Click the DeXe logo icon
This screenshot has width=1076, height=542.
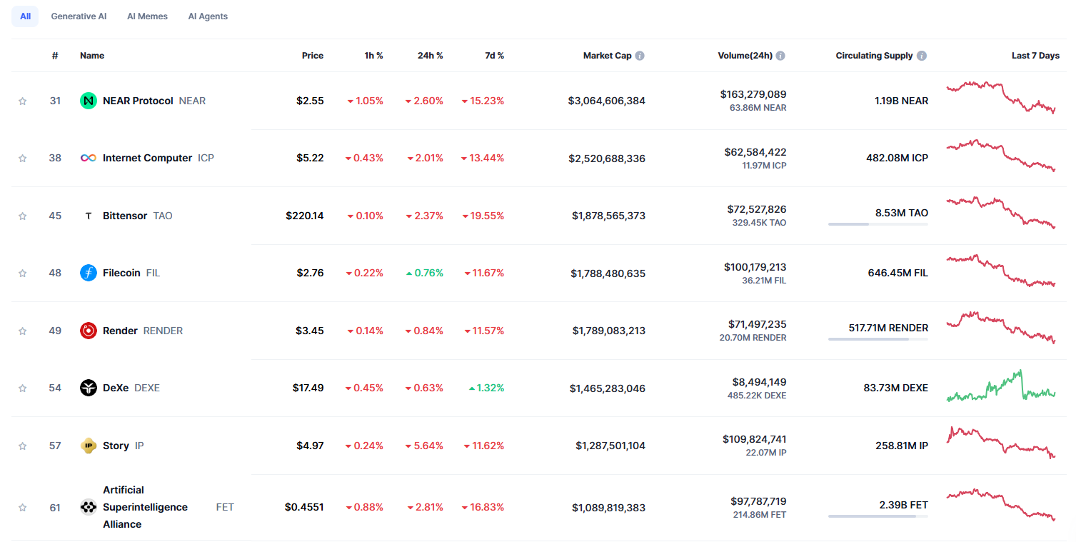[89, 388]
